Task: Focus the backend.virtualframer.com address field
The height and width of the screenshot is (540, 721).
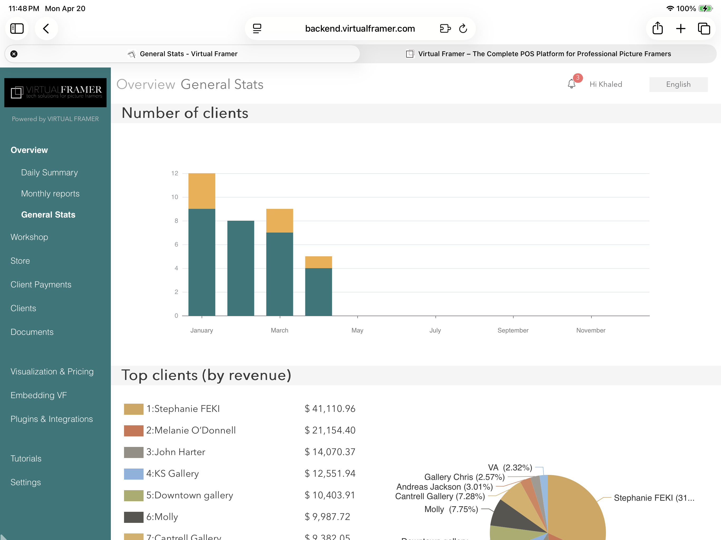Action: click(x=360, y=29)
